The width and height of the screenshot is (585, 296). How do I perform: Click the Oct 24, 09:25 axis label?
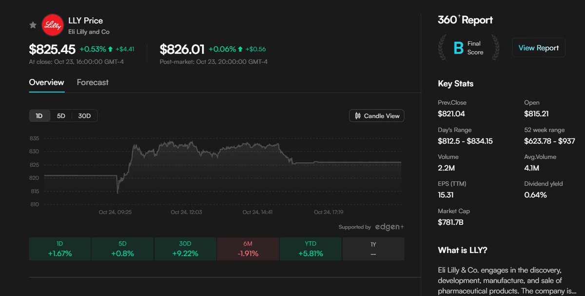pyautogui.click(x=115, y=212)
